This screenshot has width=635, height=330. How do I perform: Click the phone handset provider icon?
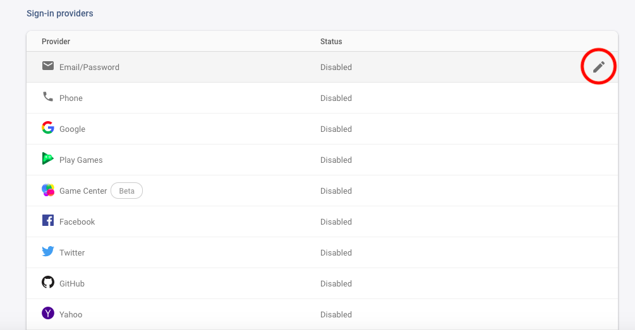click(x=48, y=97)
